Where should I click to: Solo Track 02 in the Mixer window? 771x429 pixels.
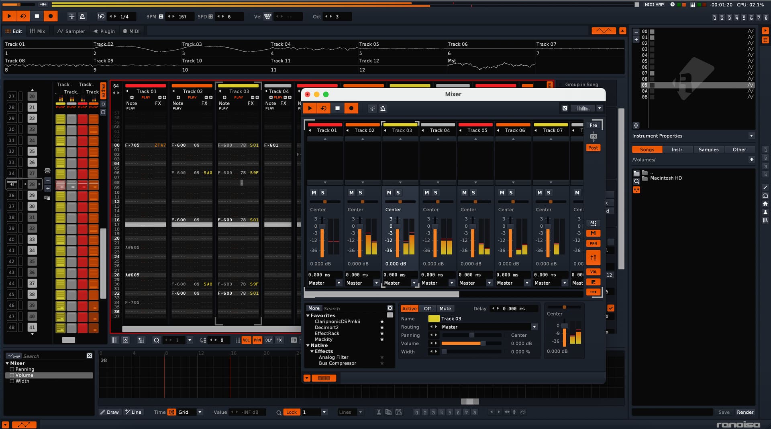tap(360, 193)
